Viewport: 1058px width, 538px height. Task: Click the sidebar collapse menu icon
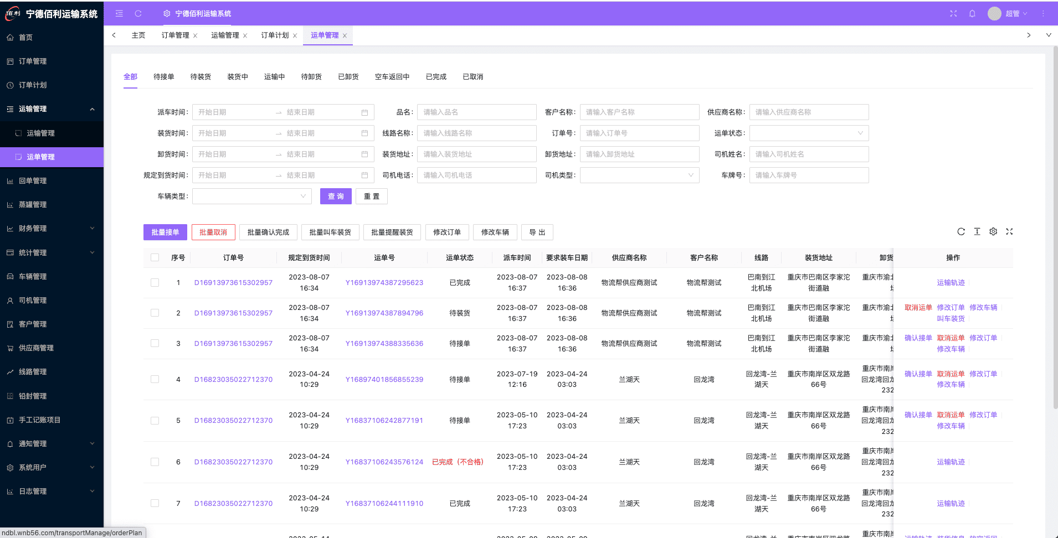pos(119,13)
